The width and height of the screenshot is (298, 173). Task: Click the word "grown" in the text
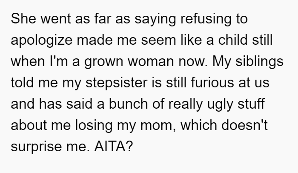(x=104, y=62)
